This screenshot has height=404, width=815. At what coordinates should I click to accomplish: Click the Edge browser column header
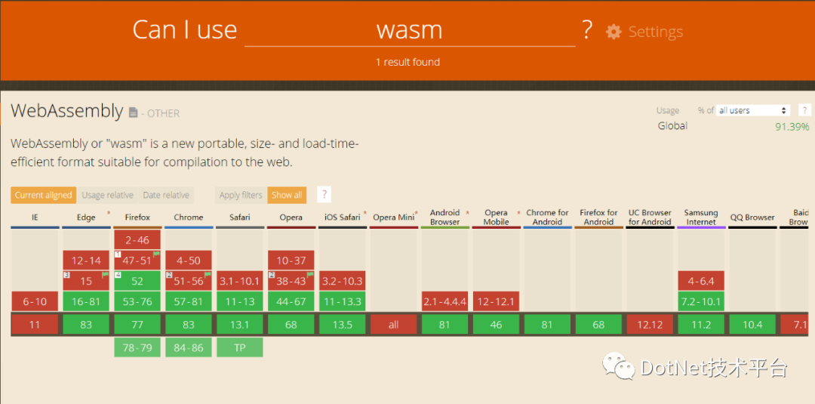tap(86, 217)
